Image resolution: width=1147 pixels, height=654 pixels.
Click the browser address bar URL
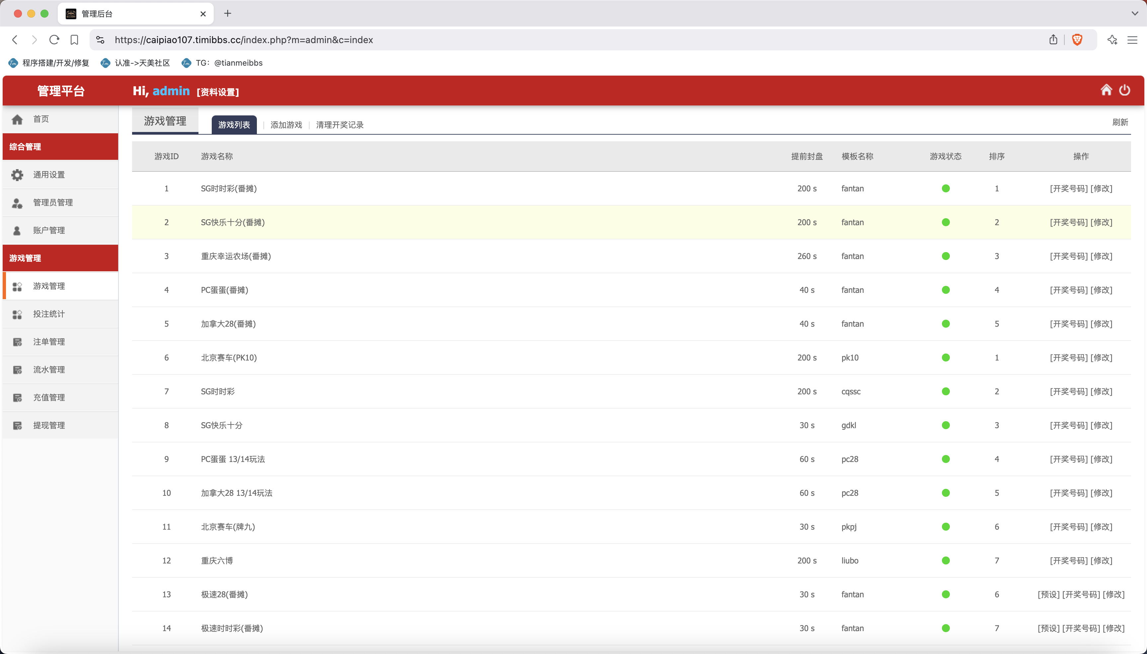pyautogui.click(x=244, y=40)
